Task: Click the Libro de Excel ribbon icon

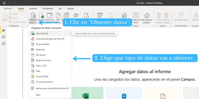Action: point(41,15)
